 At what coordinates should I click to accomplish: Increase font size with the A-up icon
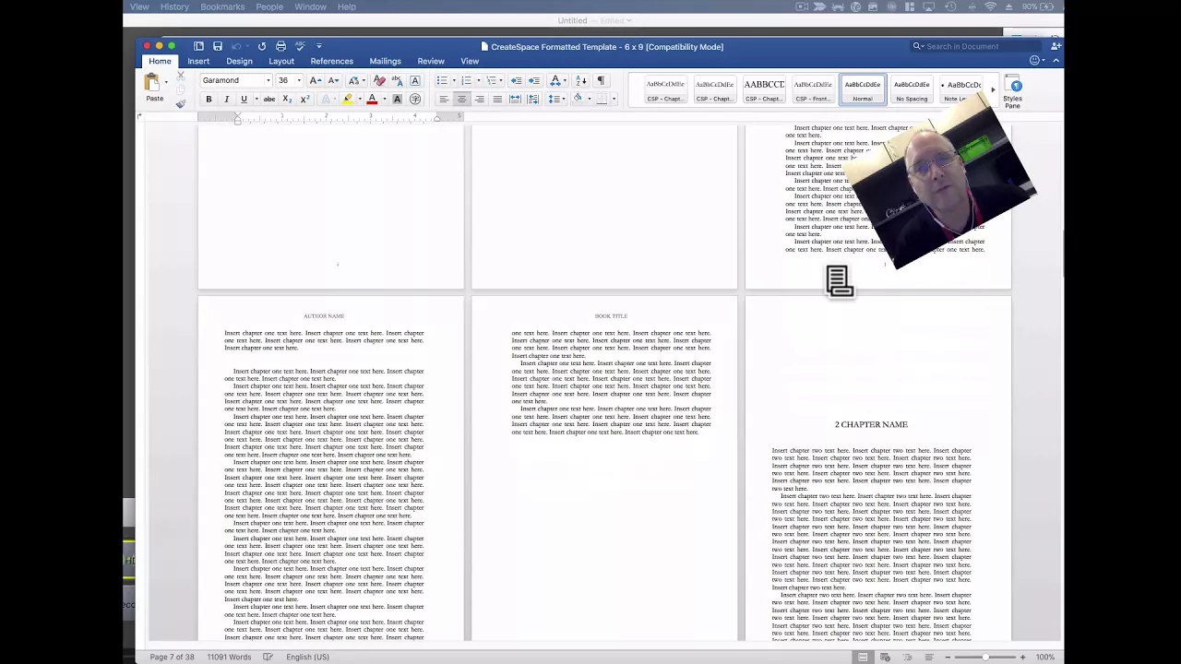[316, 80]
